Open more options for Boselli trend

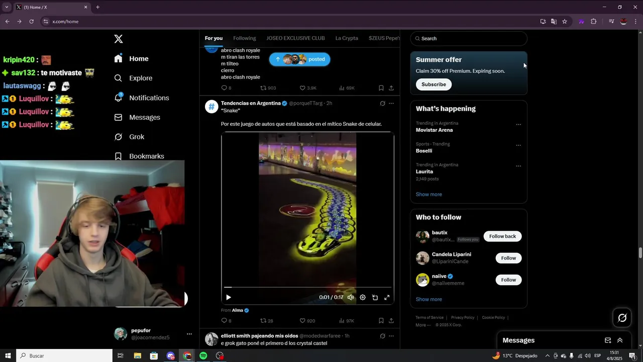click(518, 145)
